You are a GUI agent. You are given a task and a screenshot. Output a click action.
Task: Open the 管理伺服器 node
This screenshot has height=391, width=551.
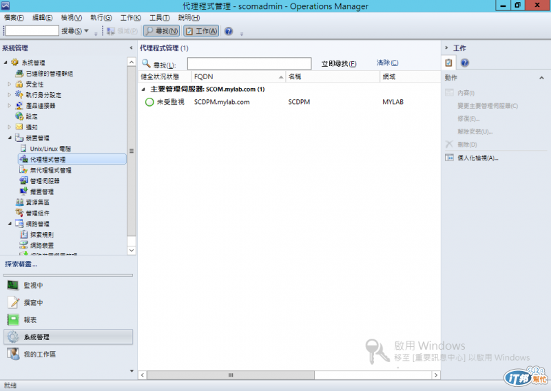coord(45,181)
